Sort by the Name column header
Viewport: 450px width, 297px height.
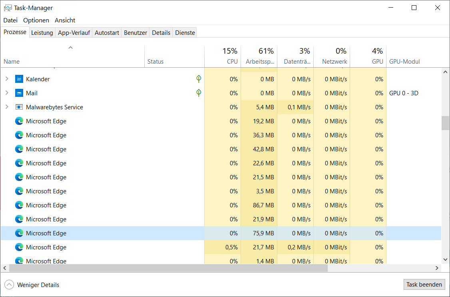point(72,57)
